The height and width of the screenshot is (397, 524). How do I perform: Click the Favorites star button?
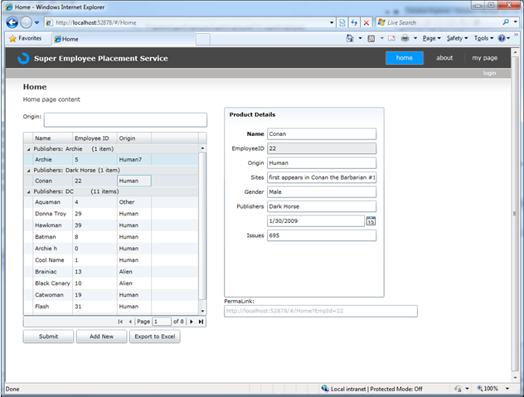[x=25, y=38]
